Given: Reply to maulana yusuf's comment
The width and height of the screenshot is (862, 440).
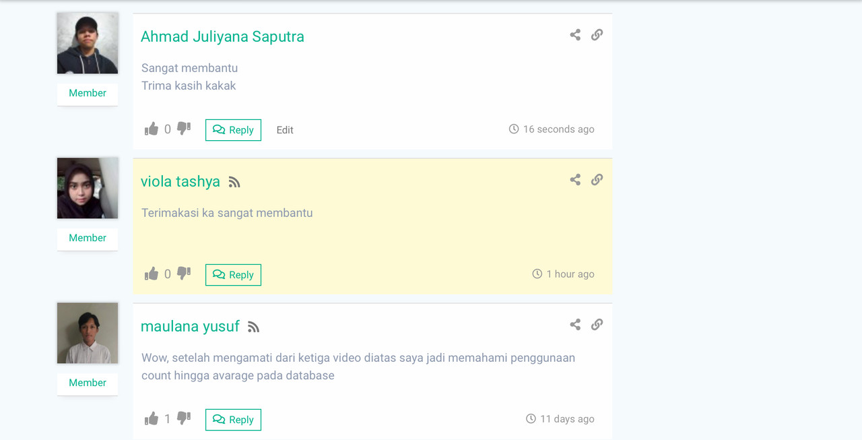Looking at the screenshot, I should [x=233, y=420].
